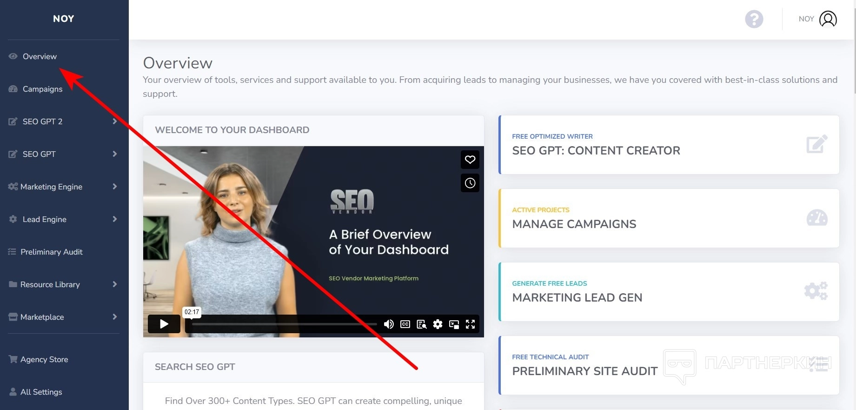
Task: Add video to Watch Later clock icon
Action: (x=470, y=183)
